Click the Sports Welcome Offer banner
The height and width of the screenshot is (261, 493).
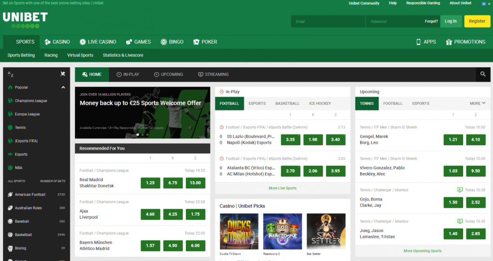(143, 113)
